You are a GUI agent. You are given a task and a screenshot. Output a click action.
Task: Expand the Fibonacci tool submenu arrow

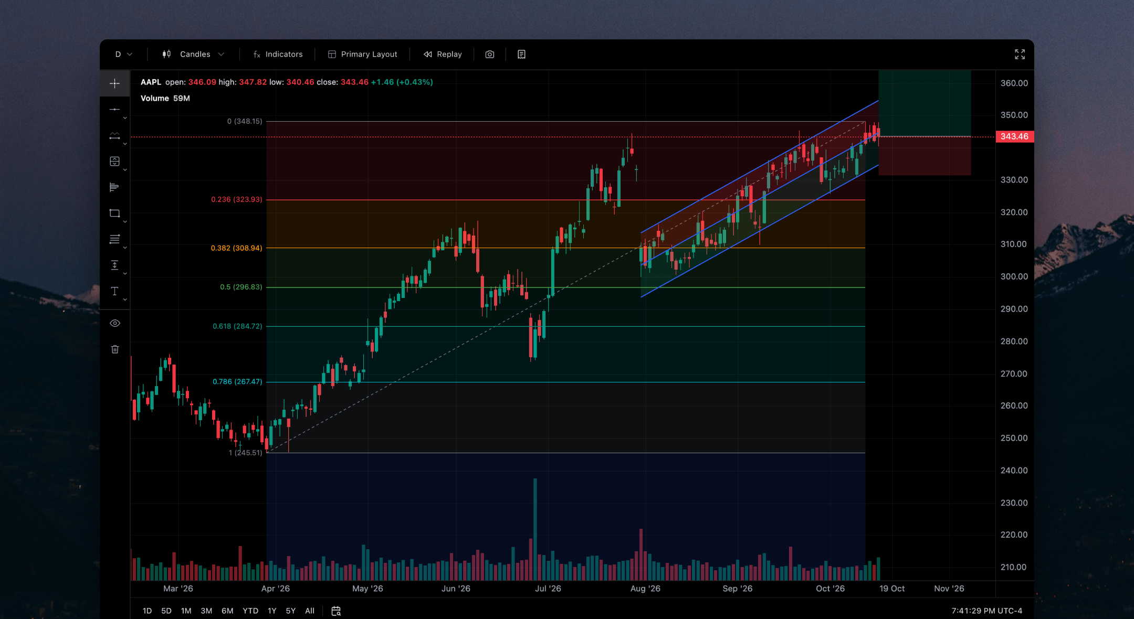tap(125, 248)
